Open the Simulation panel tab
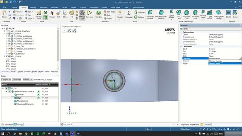Image resolution: width=242 pixels, height=136 pixels. tap(7, 124)
